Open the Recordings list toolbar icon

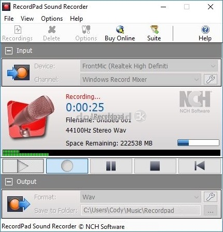pyautogui.click(x=18, y=34)
